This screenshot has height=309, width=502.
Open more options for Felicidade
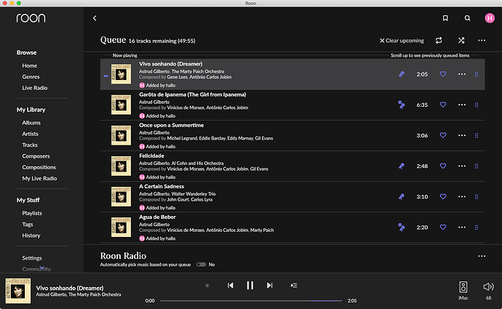[462, 166]
